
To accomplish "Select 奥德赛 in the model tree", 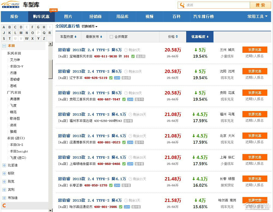I will point(15,99).
